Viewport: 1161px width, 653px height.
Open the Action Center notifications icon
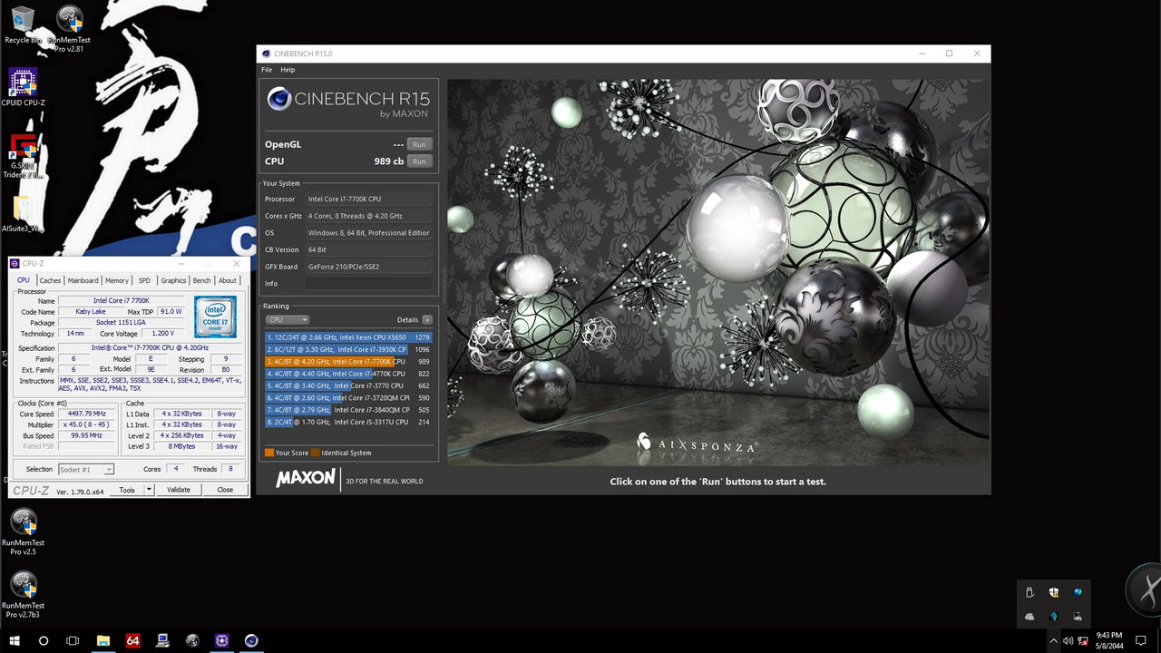pos(1141,641)
